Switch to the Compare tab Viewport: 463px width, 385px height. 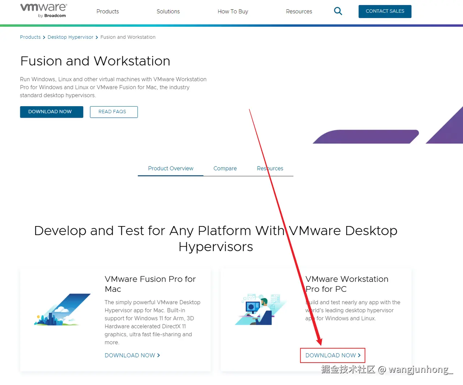[225, 169]
